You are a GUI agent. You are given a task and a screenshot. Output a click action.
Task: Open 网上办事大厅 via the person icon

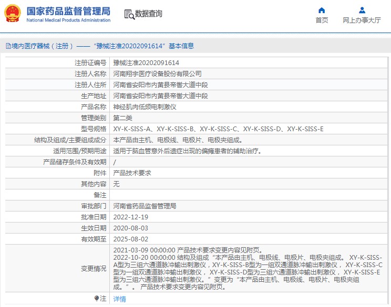pos(362,10)
